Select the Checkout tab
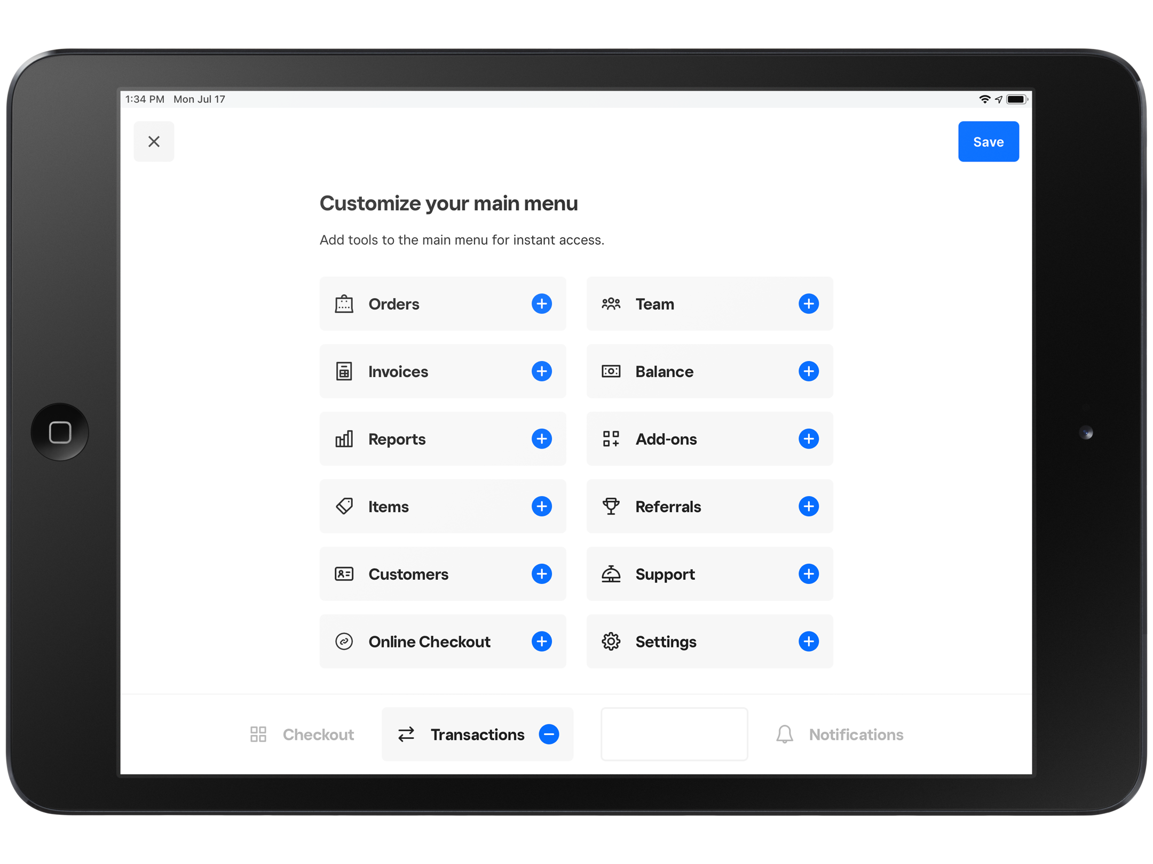 tap(302, 734)
